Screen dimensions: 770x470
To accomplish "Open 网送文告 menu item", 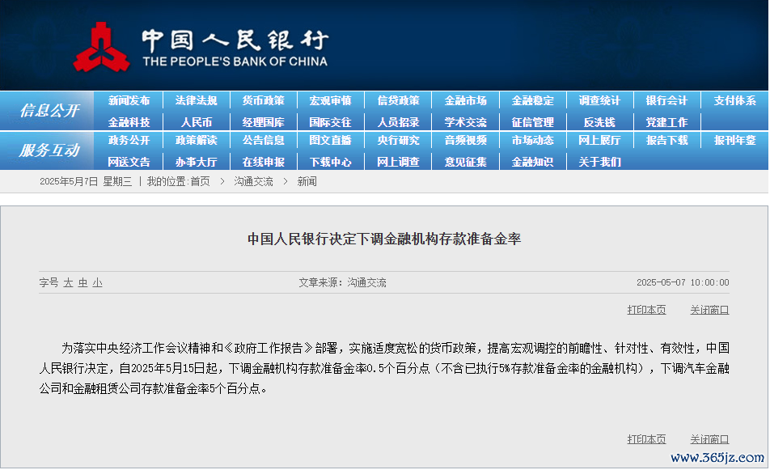I will click(x=129, y=162).
